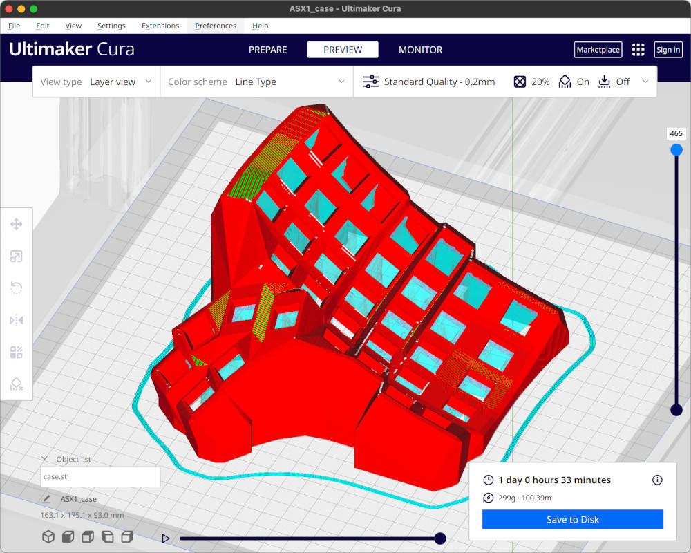This screenshot has height=553, width=691.
Task: Select the Scale tool
Action: point(17,256)
